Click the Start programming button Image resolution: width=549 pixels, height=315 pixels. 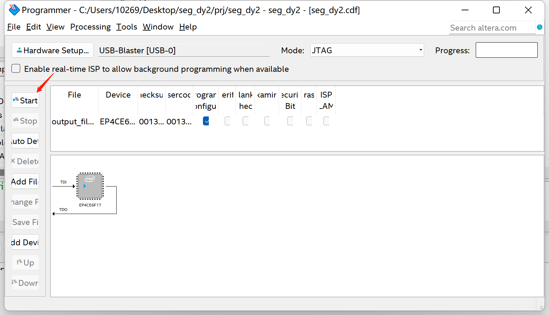pos(25,100)
